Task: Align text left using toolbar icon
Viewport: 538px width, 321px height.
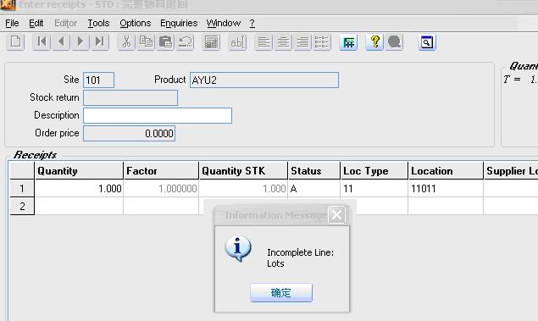Action: click(263, 42)
